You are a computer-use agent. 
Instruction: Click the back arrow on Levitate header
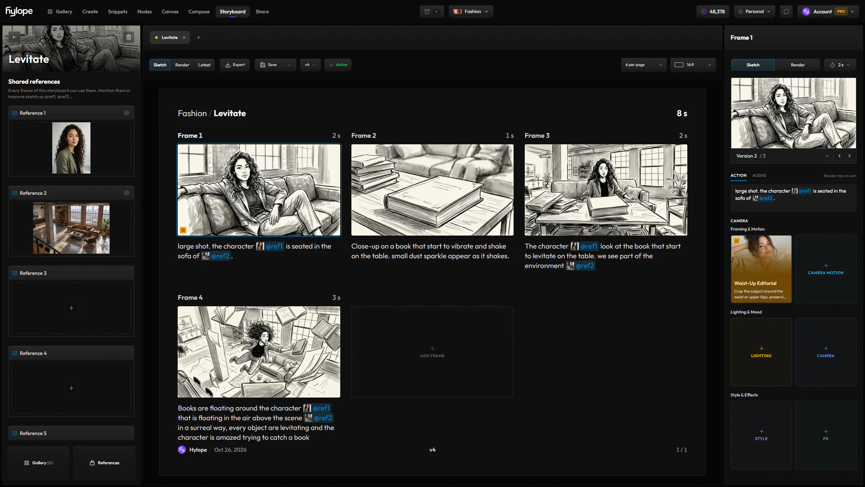click(x=14, y=37)
